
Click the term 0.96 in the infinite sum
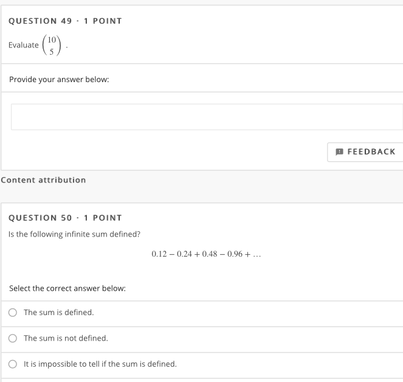[235, 254]
